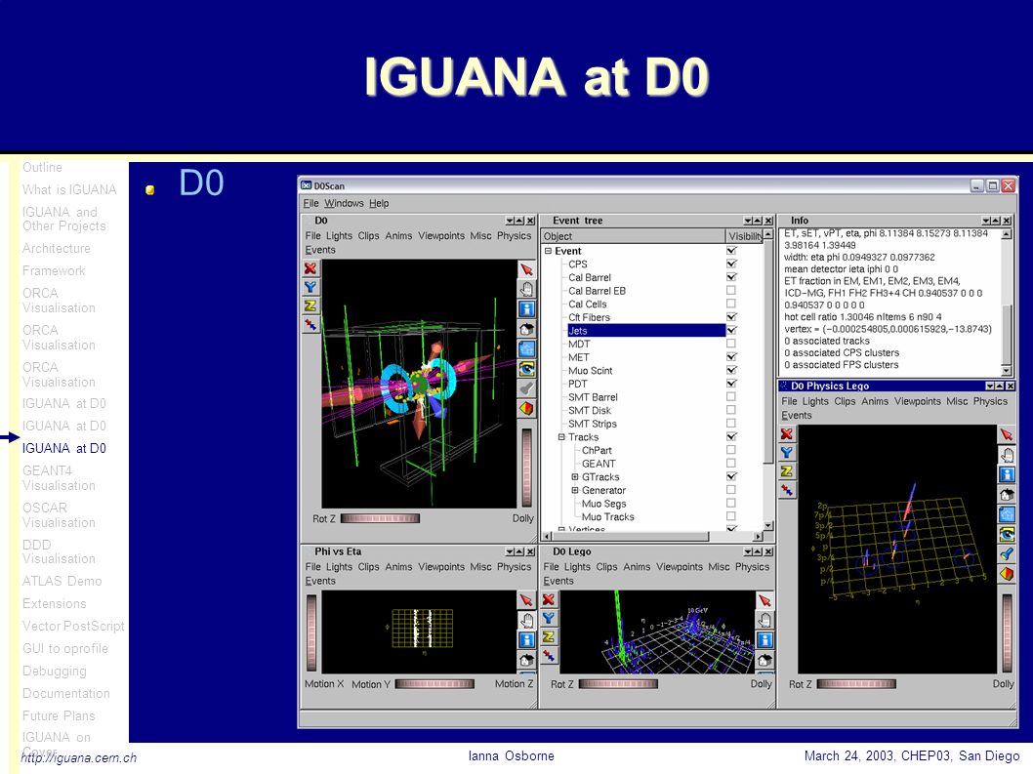The height and width of the screenshot is (774, 1033).
Task: Select the red arrow pick tool in D0 panel
Action: (x=526, y=269)
